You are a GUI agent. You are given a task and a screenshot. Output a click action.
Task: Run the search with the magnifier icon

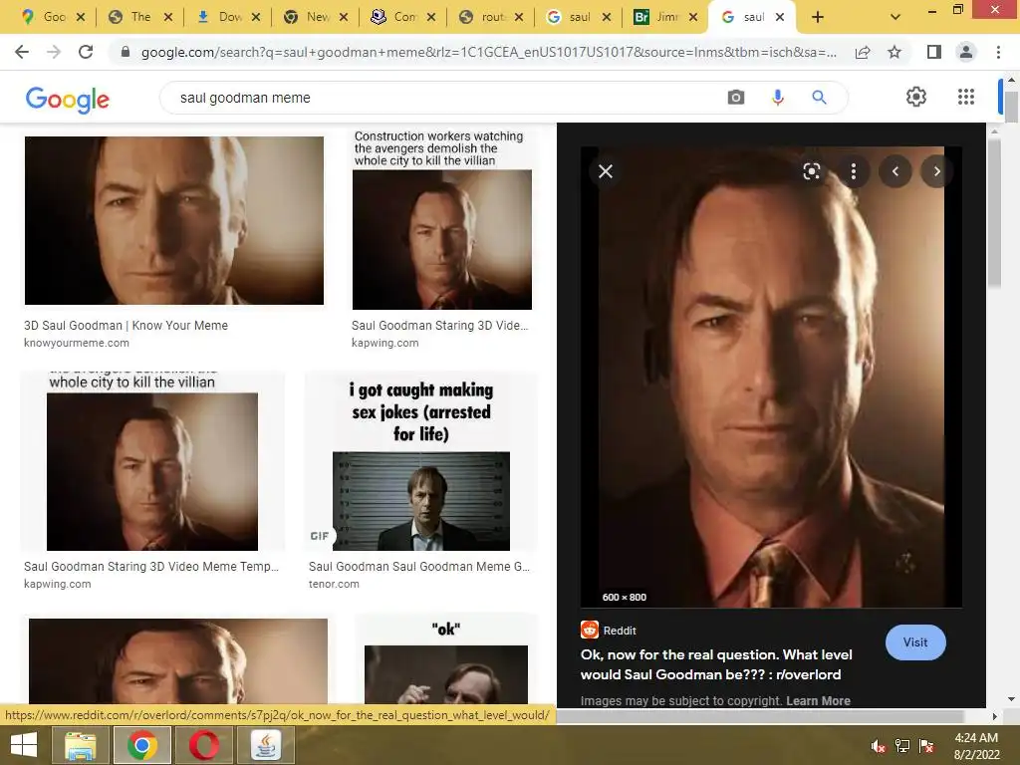pos(819,98)
